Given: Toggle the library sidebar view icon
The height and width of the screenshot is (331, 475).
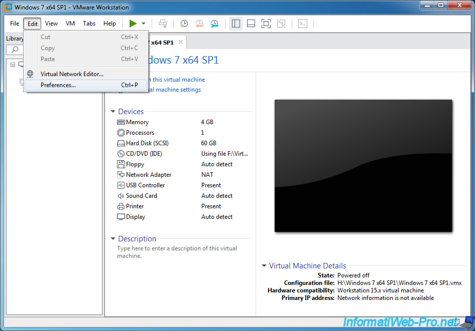Looking at the screenshot, I should 236,24.
